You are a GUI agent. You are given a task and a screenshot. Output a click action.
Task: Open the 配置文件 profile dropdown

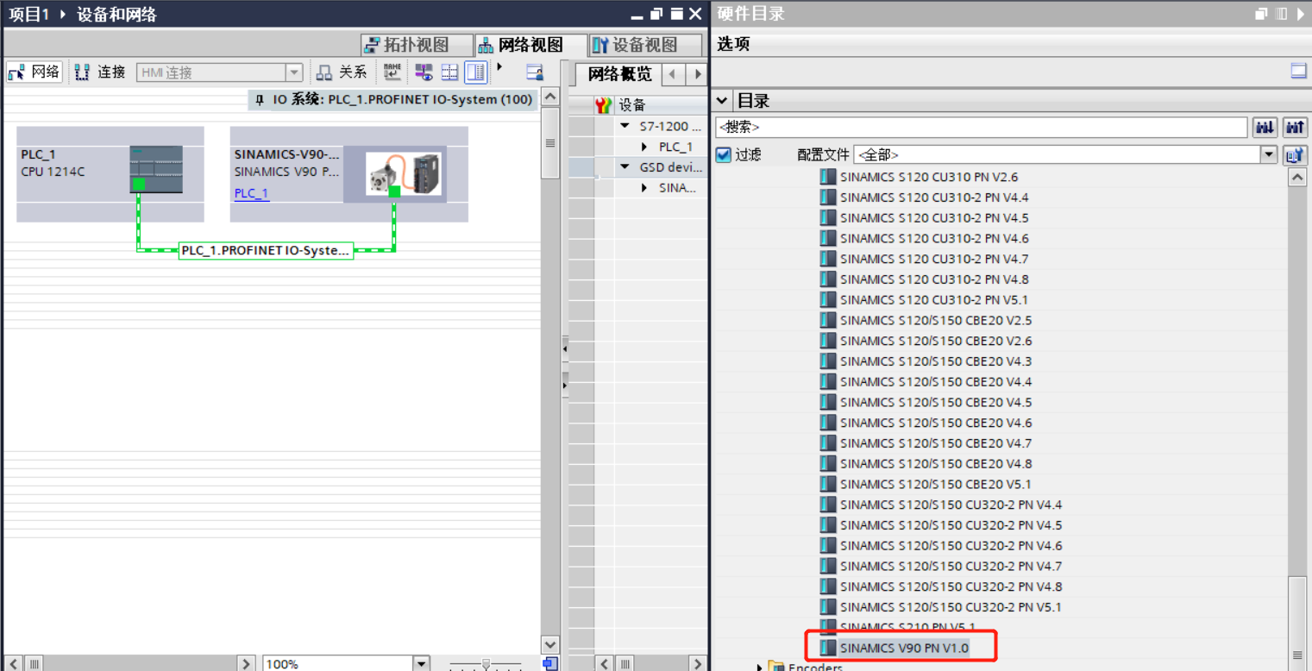click(x=1268, y=154)
